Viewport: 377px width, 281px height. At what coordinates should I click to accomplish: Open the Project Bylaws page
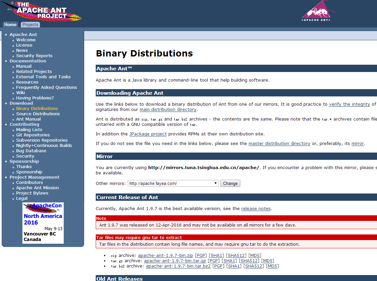[32, 193]
